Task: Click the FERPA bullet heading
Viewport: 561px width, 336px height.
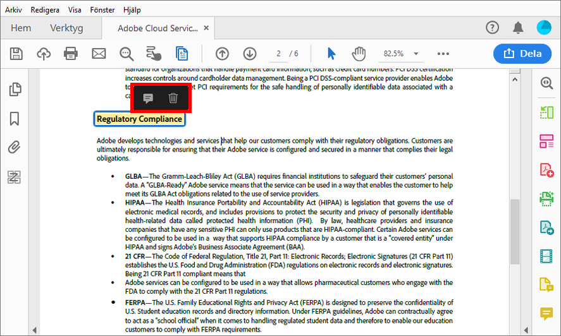Action: [x=135, y=303]
